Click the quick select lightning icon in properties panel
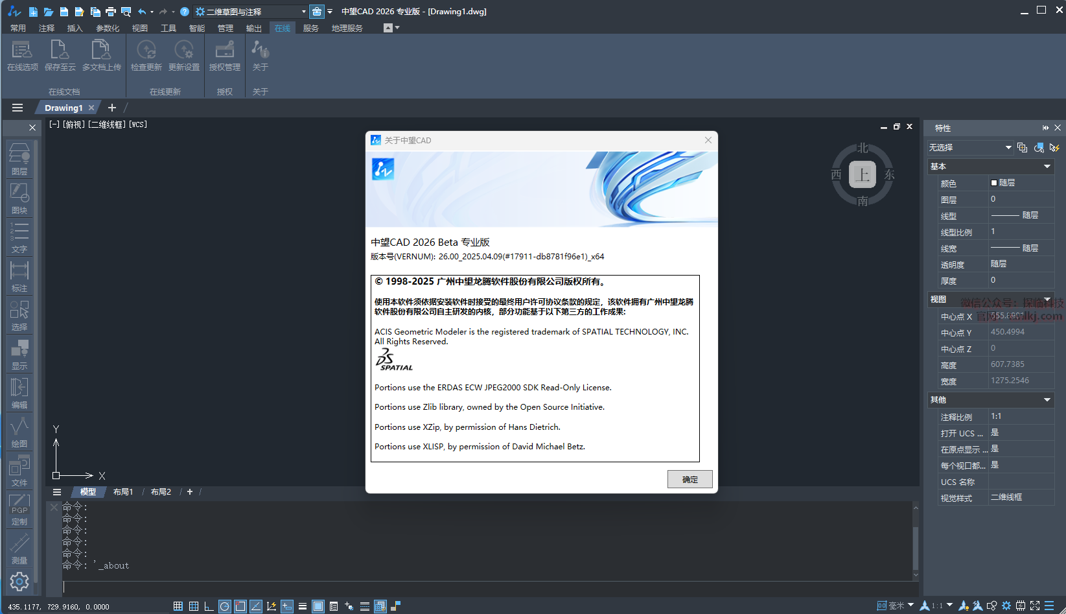The image size is (1066, 614). pyautogui.click(x=1054, y=148)
